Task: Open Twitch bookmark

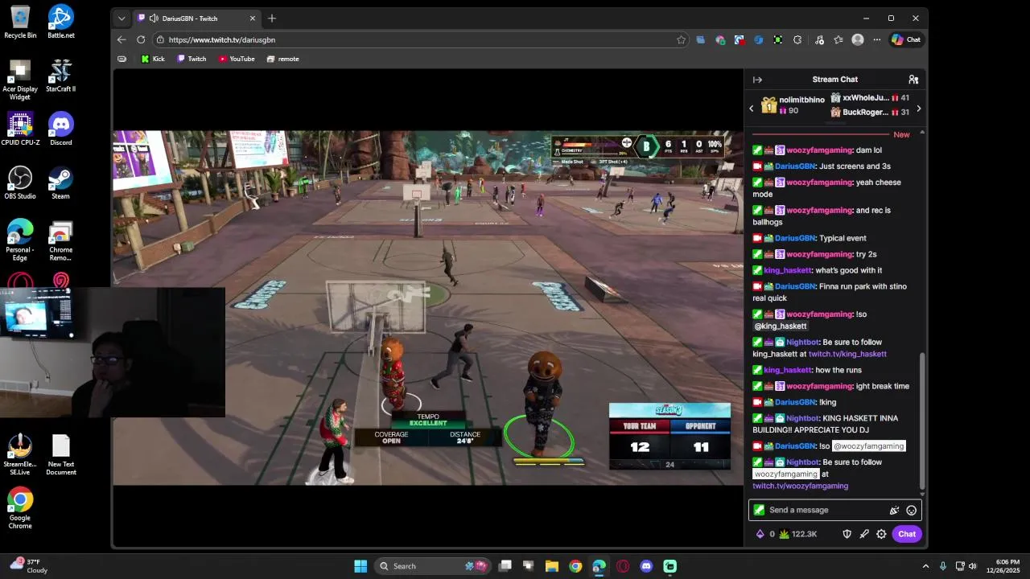Action: [x=192, y=59]
